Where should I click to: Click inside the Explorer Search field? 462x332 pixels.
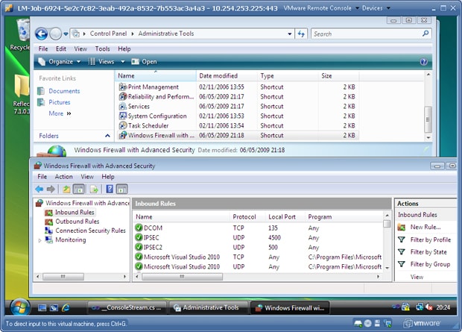pyautogui.click(x=367, y=34)
